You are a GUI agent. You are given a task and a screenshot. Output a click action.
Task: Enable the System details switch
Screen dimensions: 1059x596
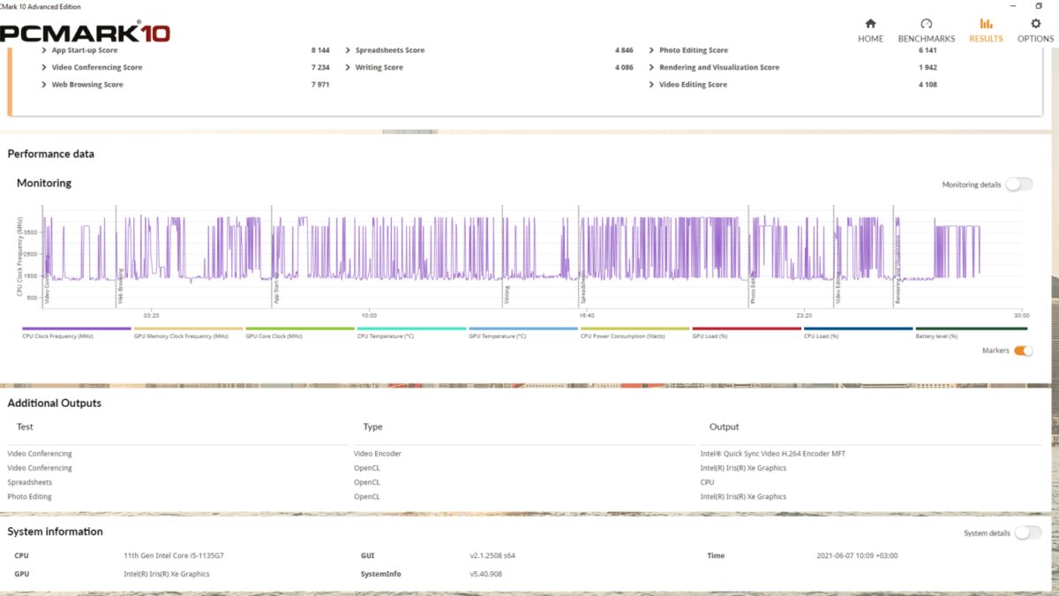tap(1028, 533)
